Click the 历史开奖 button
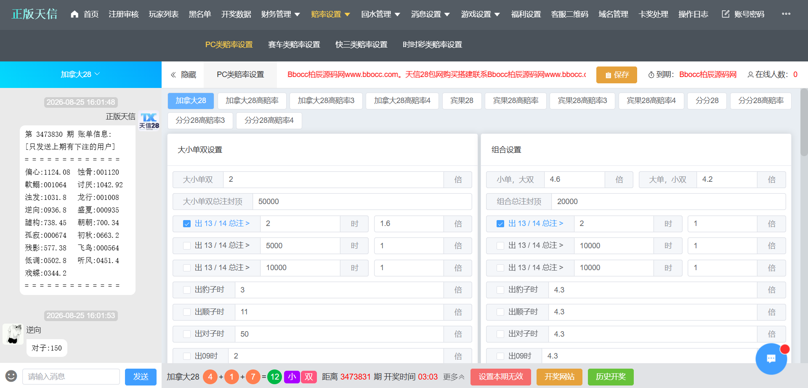This screenshot has height=388, width=808. coord(611,377)
